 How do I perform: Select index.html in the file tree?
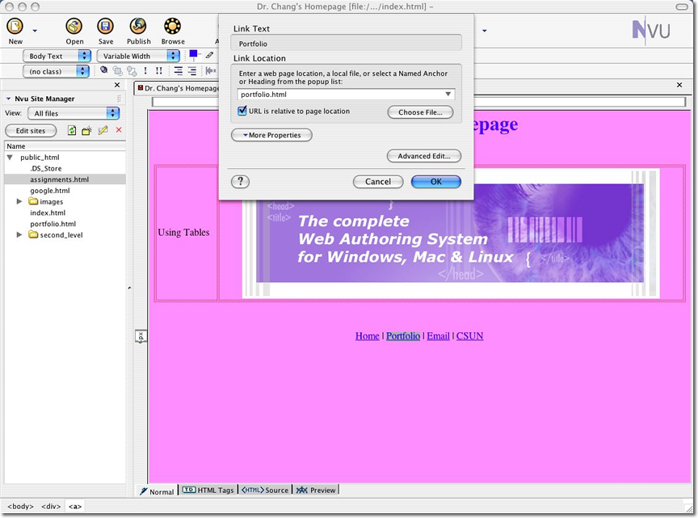(48, 213)
